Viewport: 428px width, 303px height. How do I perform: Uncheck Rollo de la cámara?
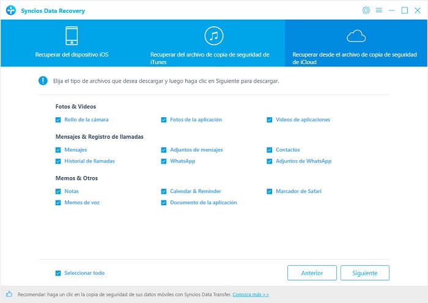click(58, 120)
